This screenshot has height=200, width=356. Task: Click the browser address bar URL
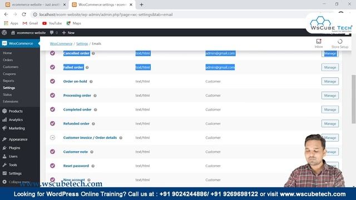106,14
